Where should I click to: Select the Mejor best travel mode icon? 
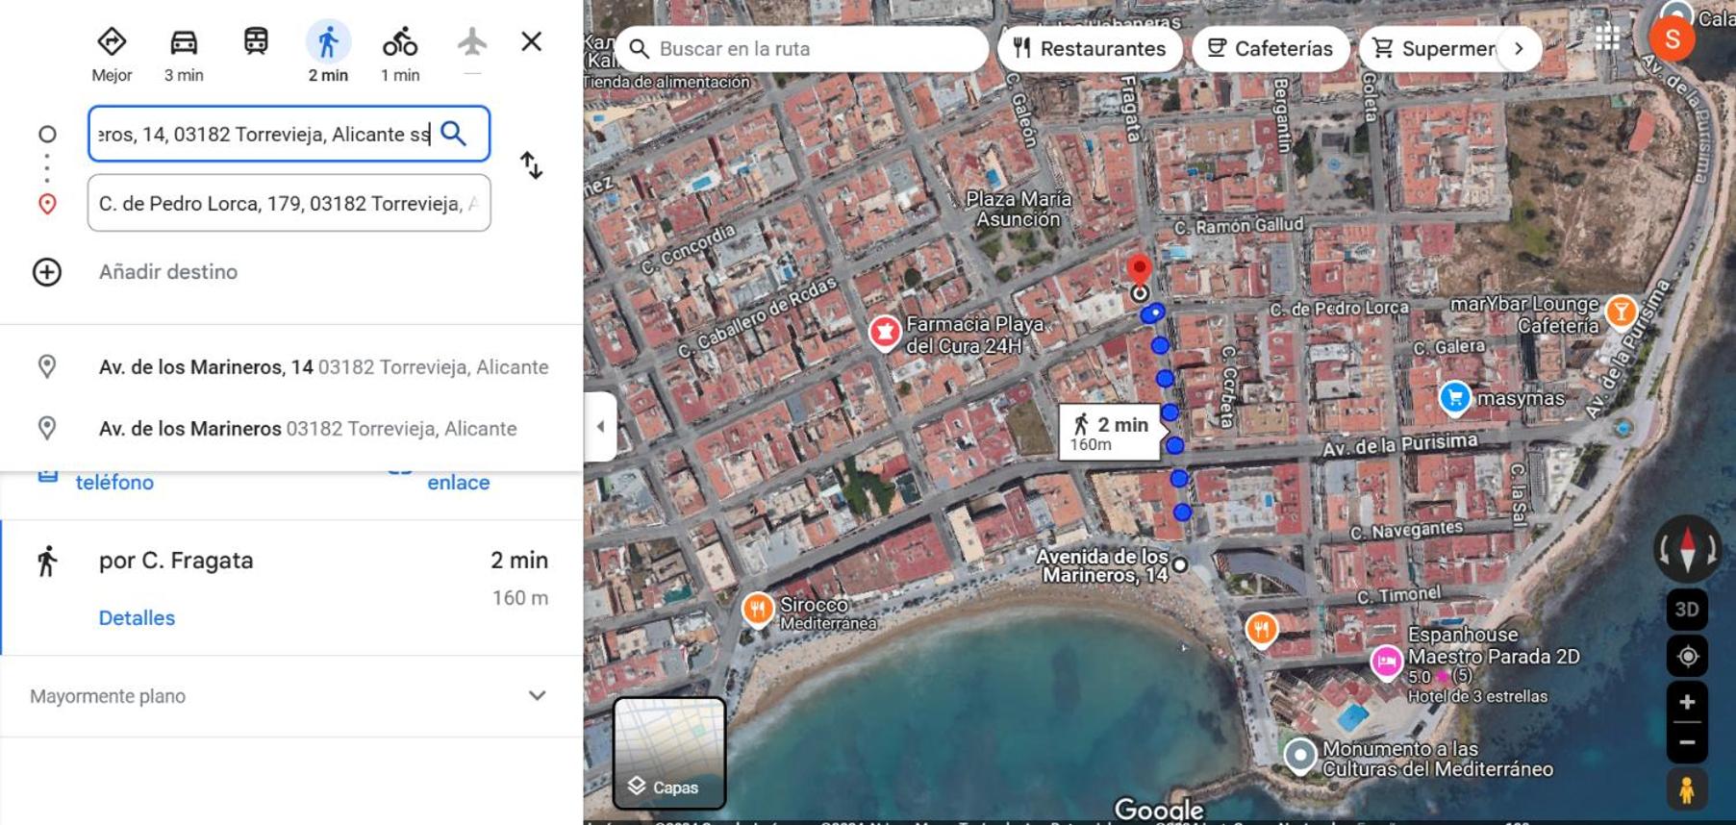tap(112, 42)
